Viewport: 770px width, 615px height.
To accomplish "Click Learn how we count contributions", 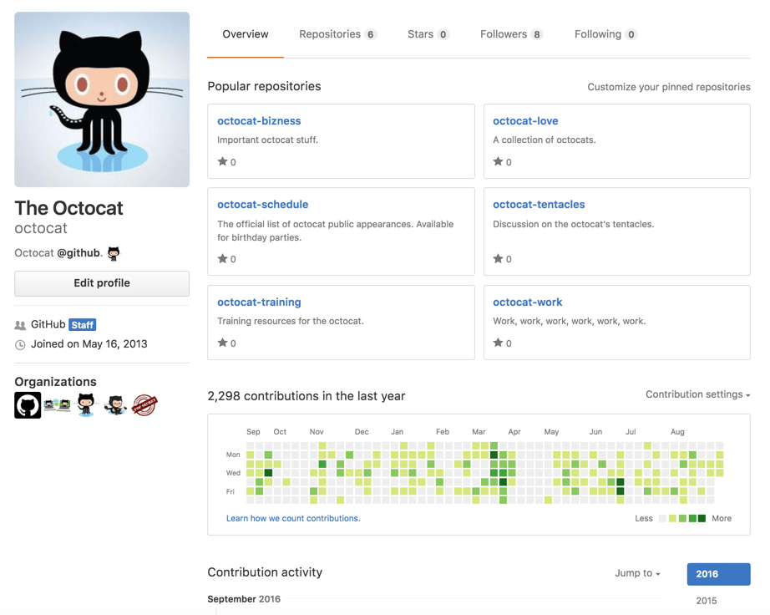I will (x=293, y=518).
